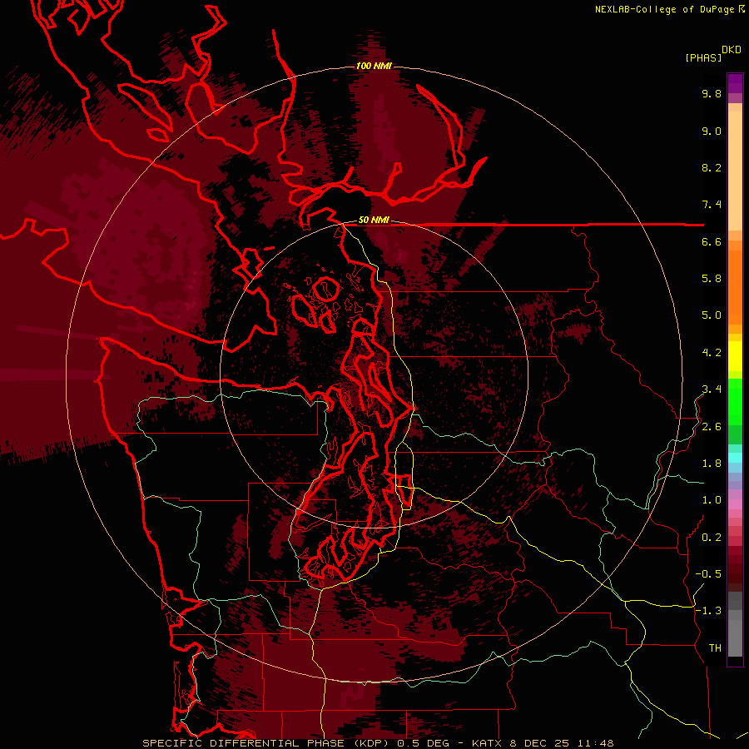Screen dimensions: 749x749
Task: Click the 9.0 value on the color scale
Action: pos(712,131)
